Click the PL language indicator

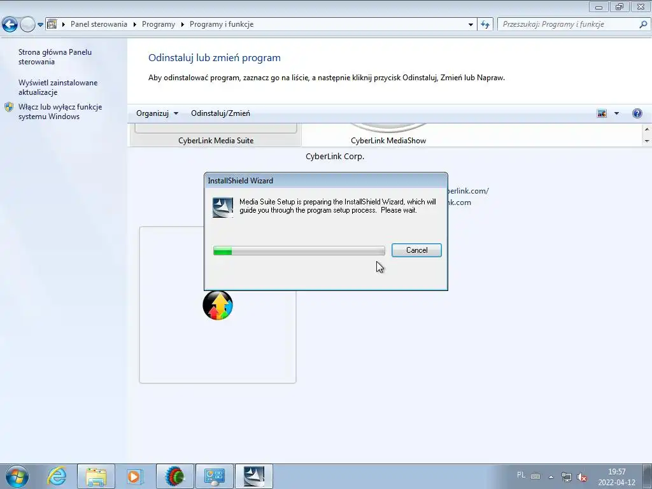pos(521,474)
